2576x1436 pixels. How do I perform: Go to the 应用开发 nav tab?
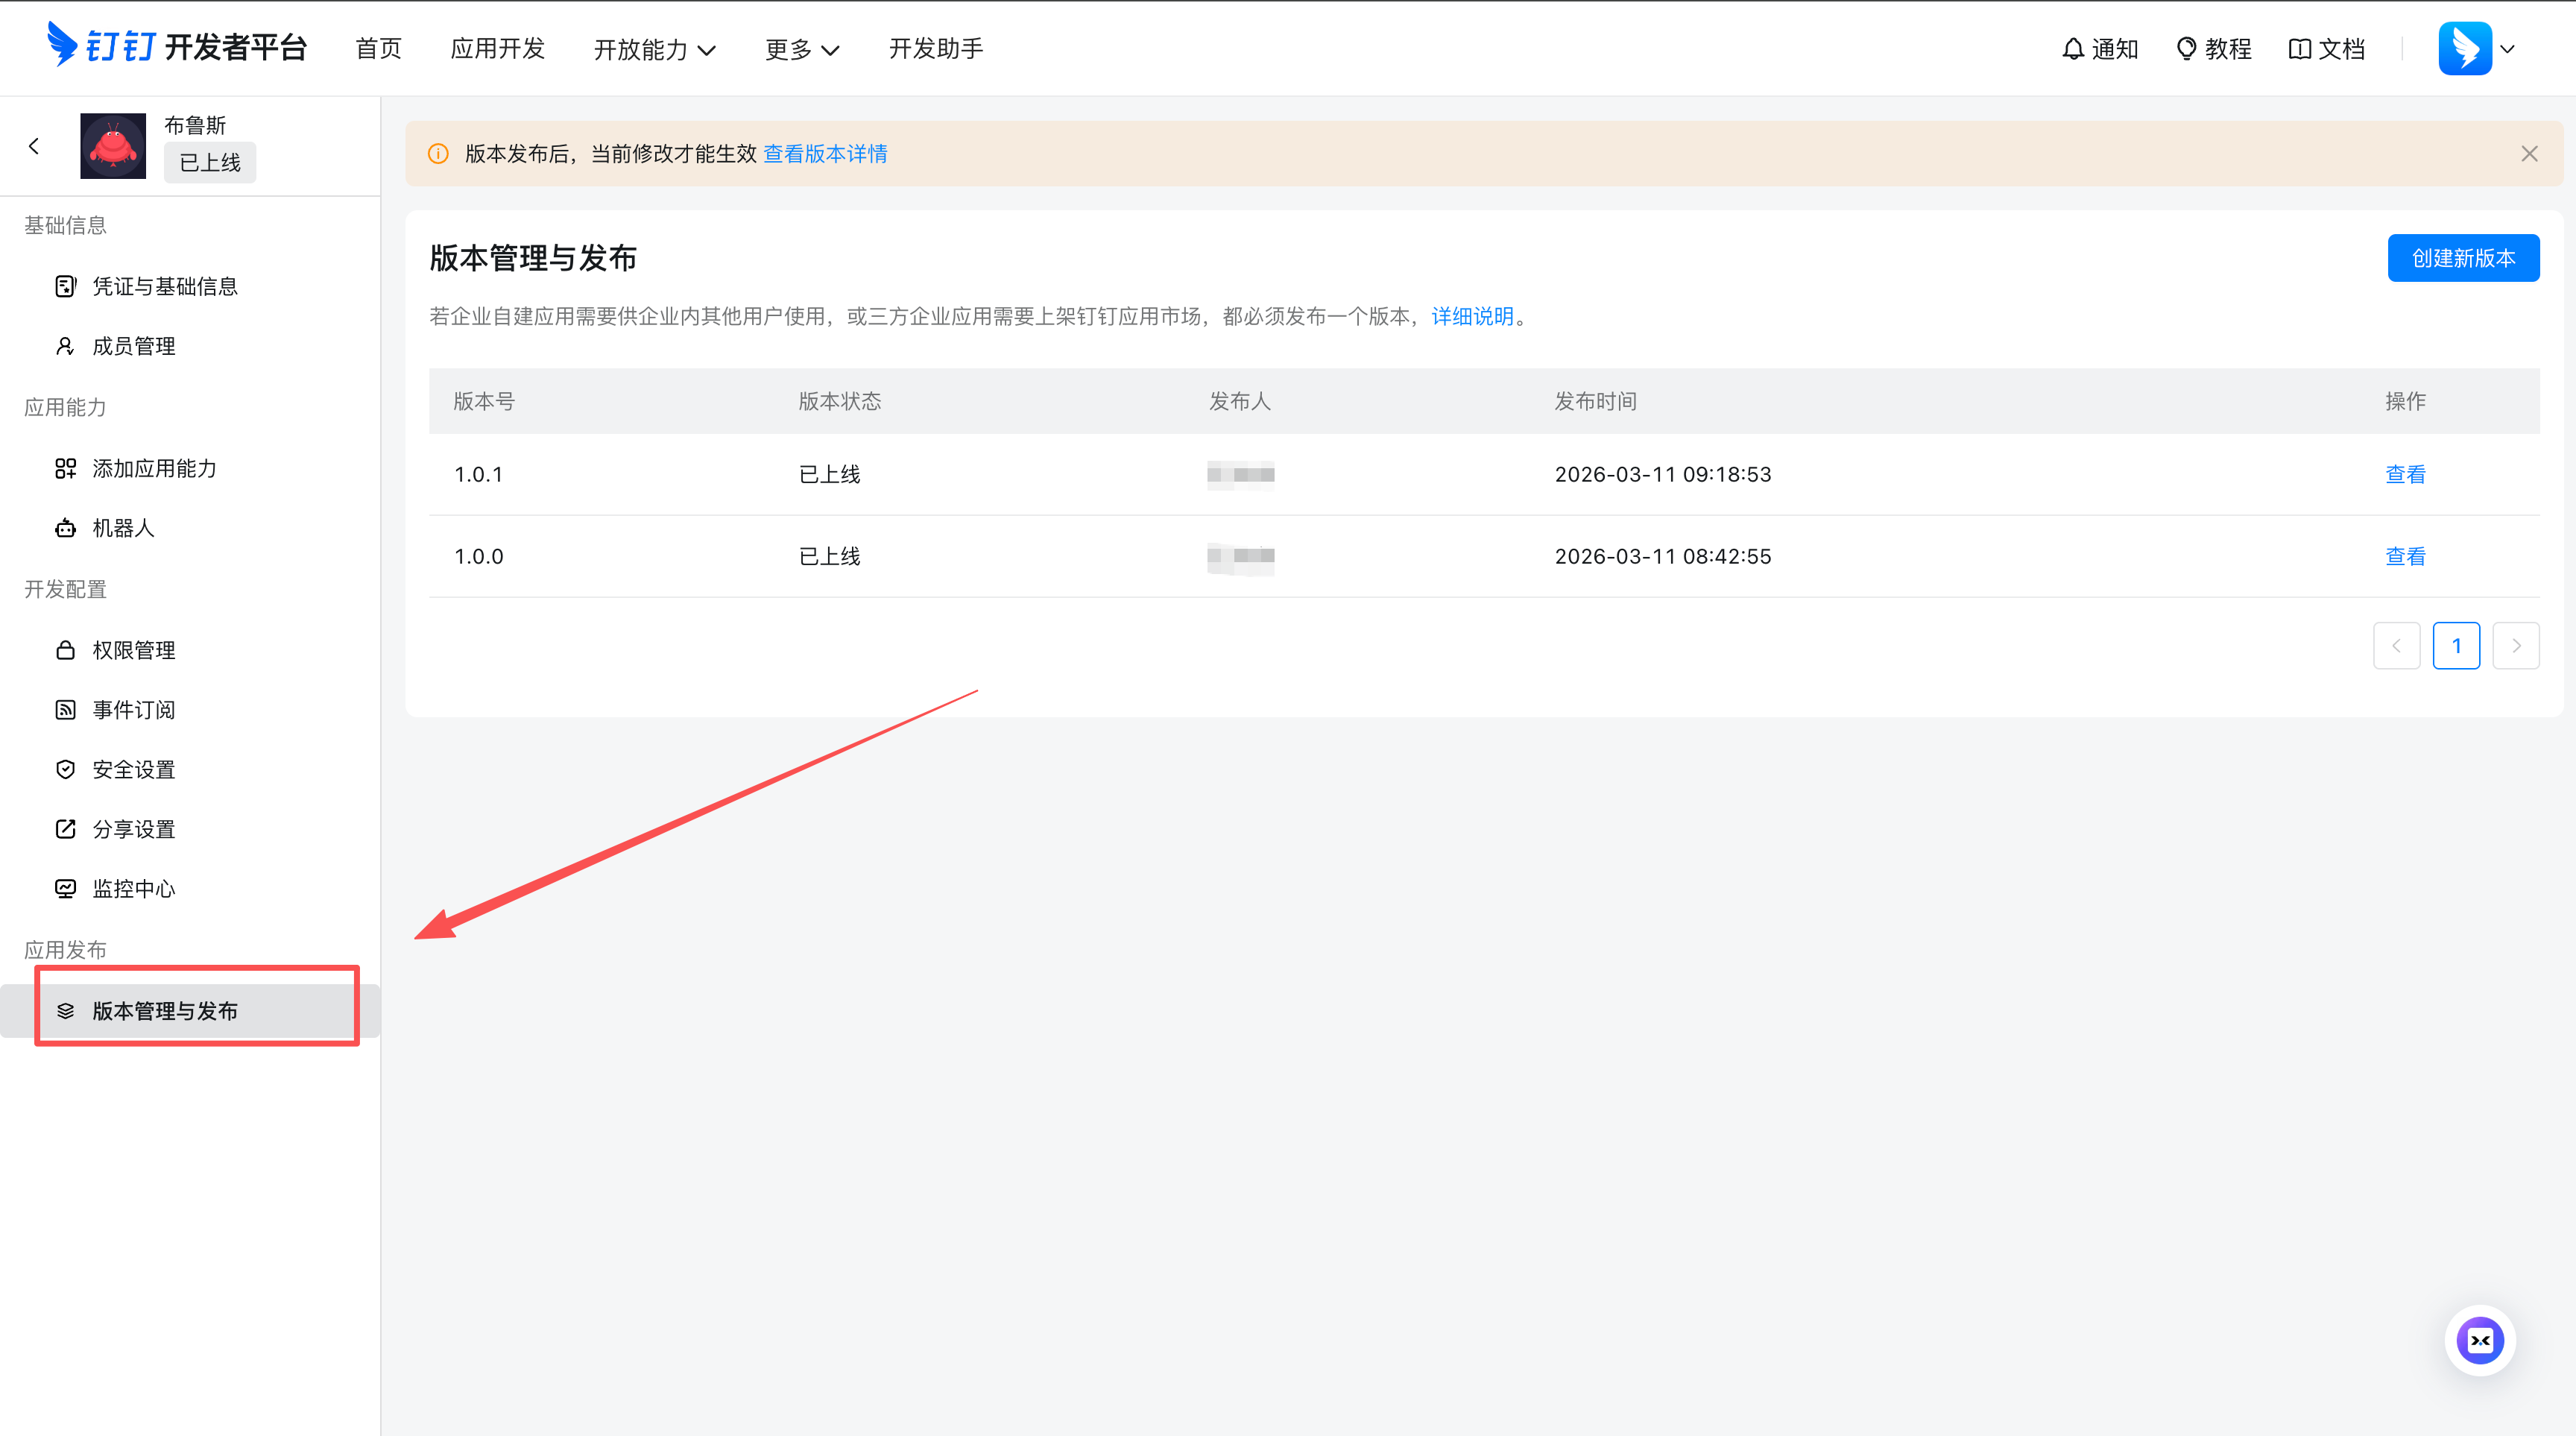(x=497, y=49)
